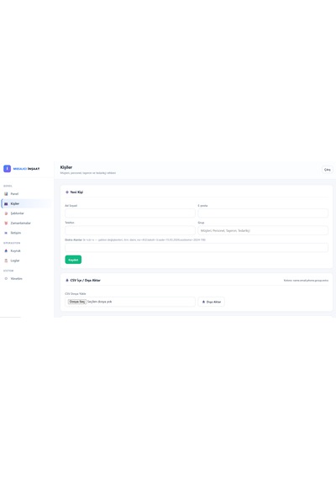This screenshot has height=479, width=336.
Task: Click the Ekstra Alanlar input field
Action: [x=197, y=247]
